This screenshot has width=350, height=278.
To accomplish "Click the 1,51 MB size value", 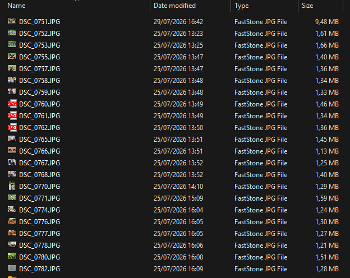I will click(x=327, y=257).
